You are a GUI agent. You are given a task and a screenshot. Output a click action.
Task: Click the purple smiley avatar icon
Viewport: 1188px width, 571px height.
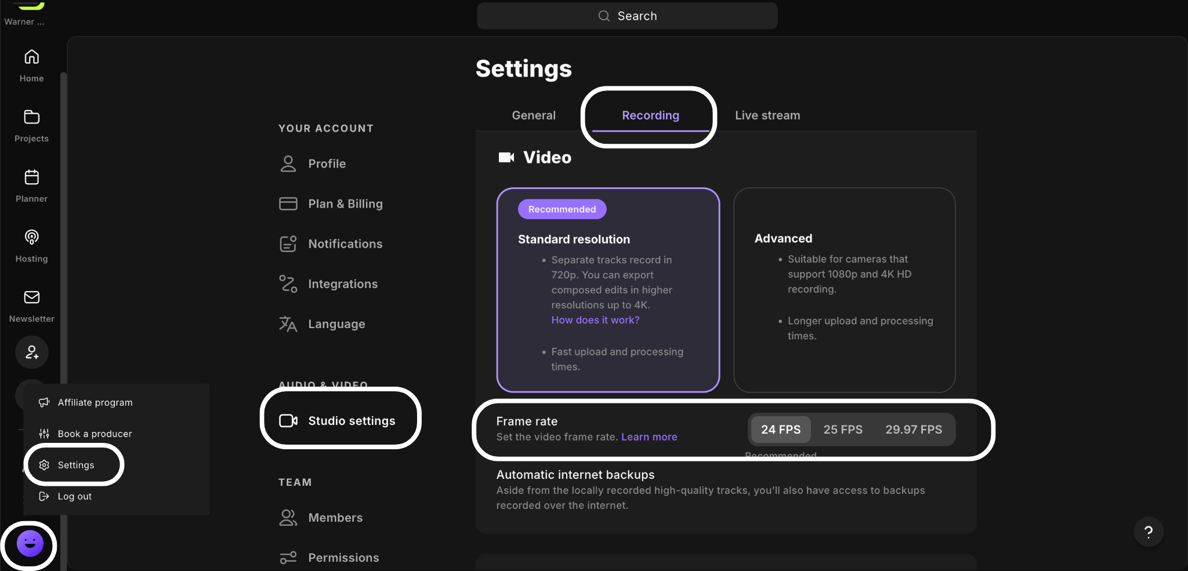pyautogui.click(x=30, y=544)
